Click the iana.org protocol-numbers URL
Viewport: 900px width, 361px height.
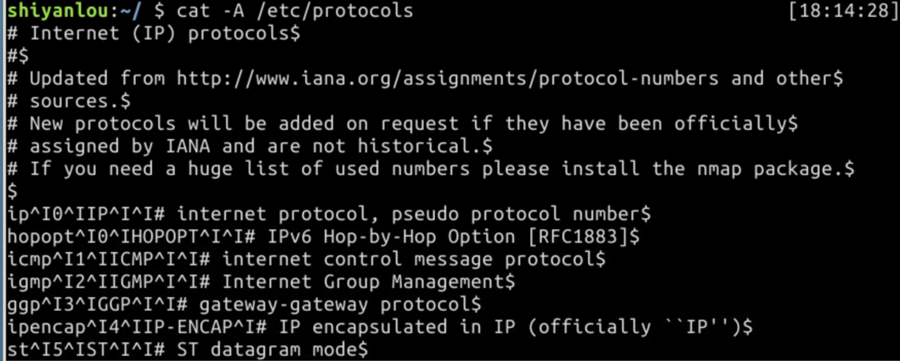[x=447, y=78]
